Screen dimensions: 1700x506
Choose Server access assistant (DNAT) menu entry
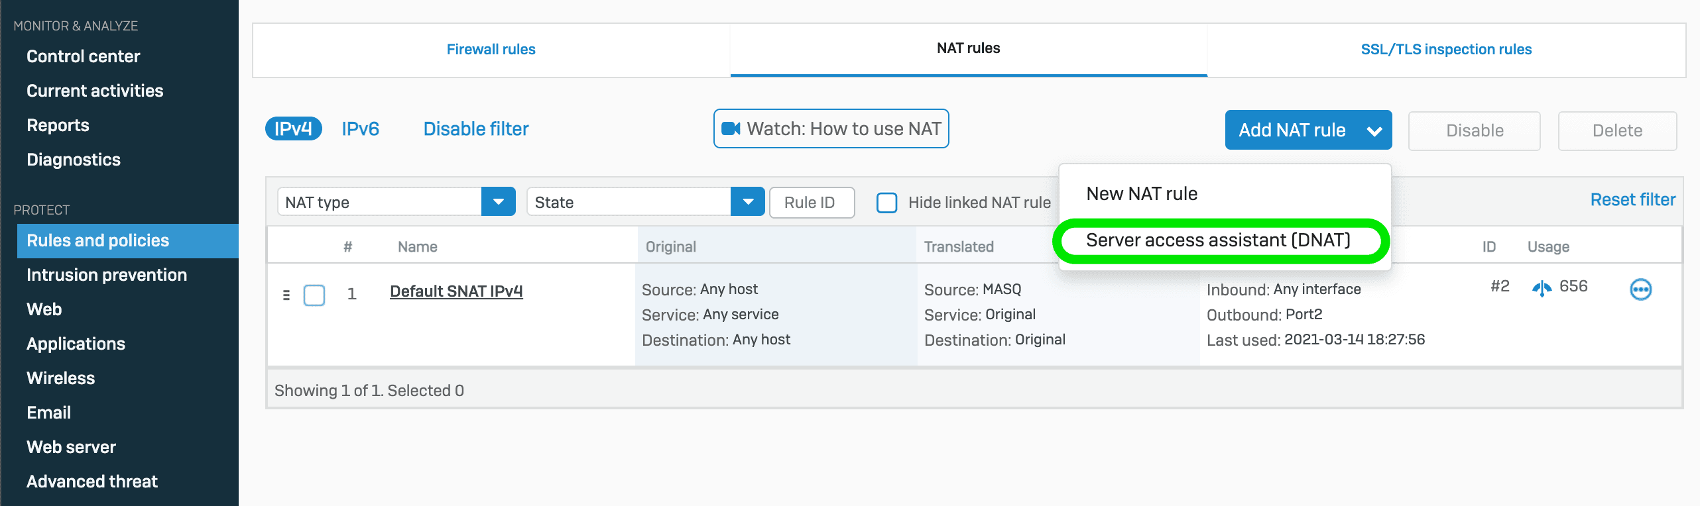(x=1218, y=240)
